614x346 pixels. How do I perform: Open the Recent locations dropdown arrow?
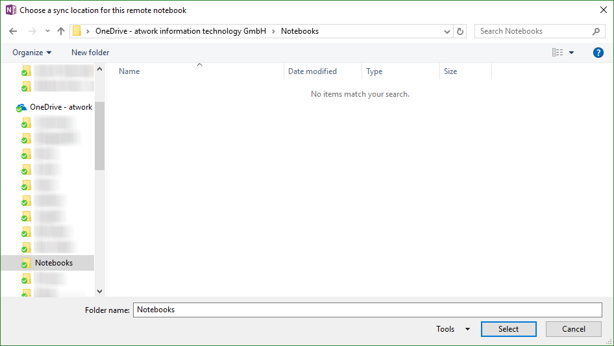pyautogui.click(x=47, y=31)
